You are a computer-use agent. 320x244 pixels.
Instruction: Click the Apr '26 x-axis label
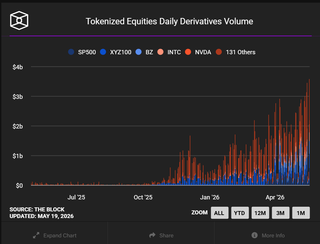tap(275, 197)
